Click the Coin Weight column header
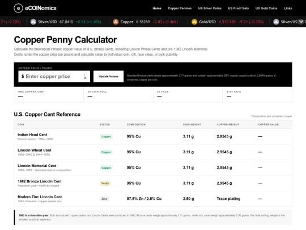 (192, 124)
